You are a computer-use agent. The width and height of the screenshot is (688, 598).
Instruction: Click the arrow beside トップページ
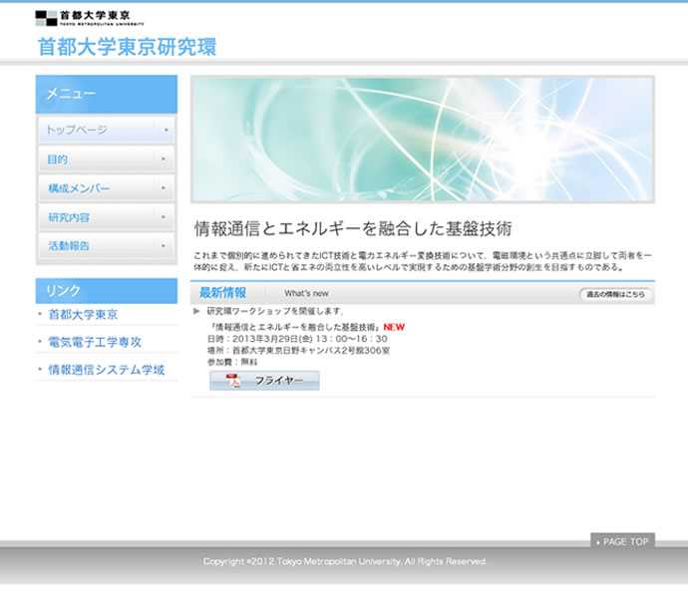click(166, 130)
